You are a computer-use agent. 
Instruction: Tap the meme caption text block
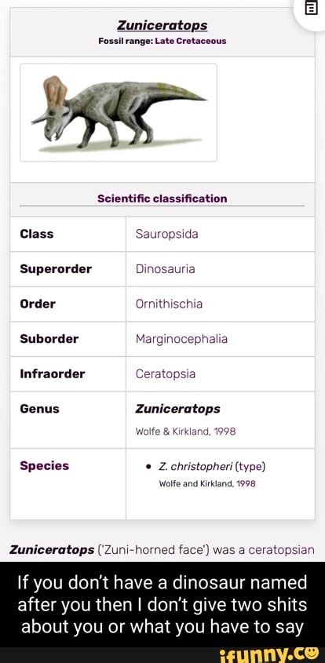click(x=162, y=604)
